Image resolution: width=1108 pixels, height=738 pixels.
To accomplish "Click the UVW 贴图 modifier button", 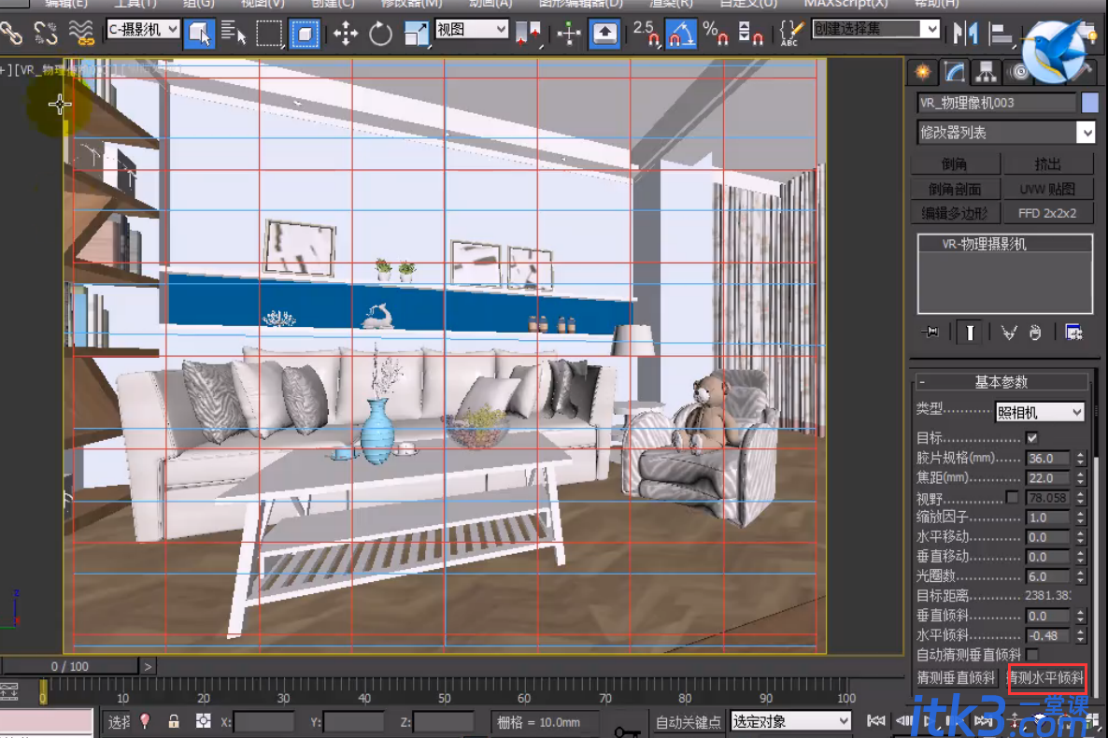I will click(1047, 189).
